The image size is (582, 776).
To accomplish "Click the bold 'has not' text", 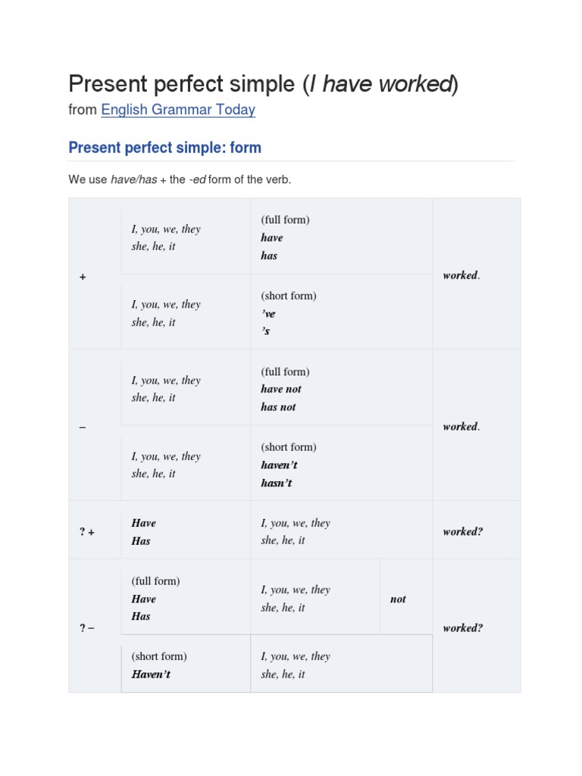I will point(278,407).
